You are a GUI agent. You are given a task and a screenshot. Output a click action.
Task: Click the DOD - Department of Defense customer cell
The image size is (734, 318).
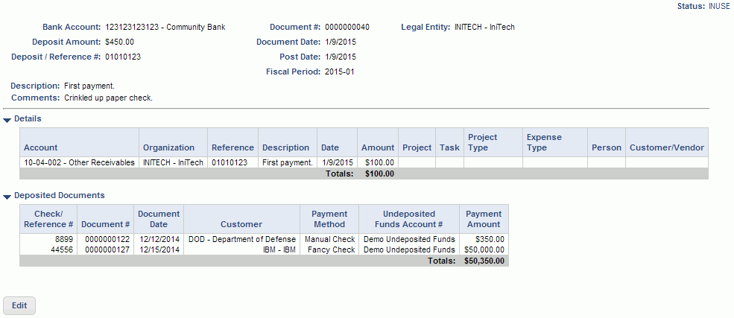click(x=242, y=239)
